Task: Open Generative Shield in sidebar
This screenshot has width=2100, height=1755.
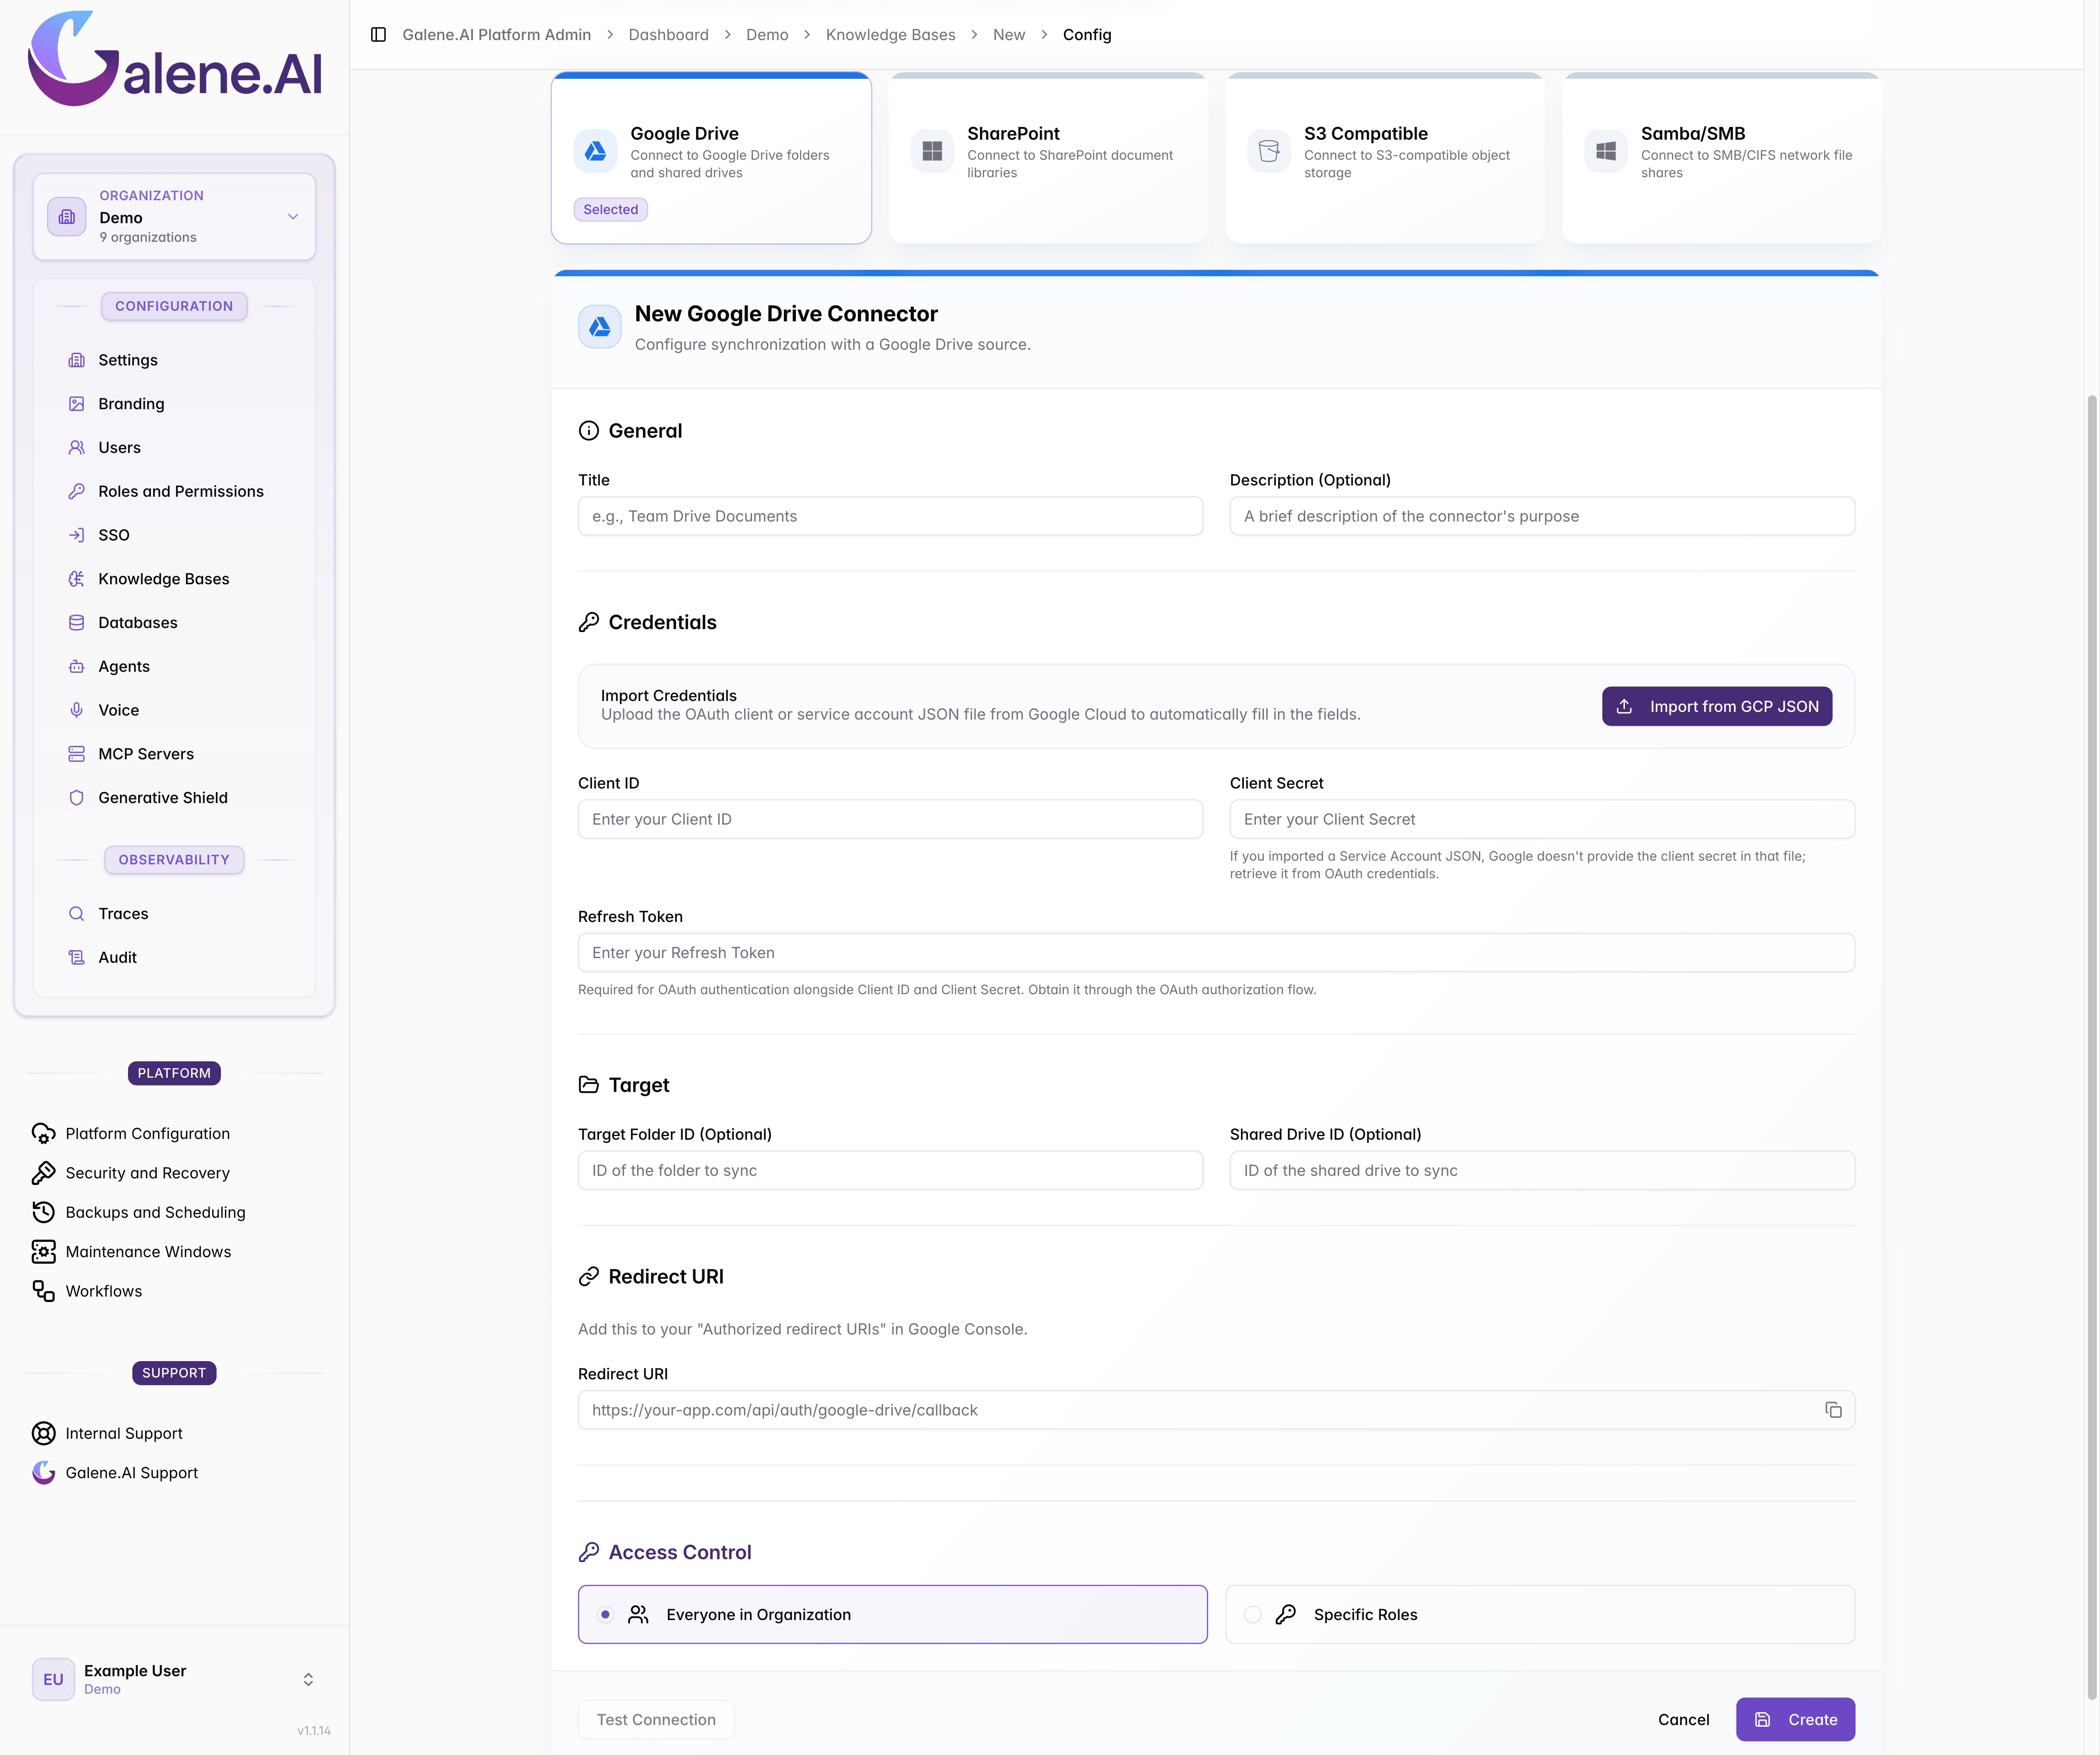Action: 174,798
